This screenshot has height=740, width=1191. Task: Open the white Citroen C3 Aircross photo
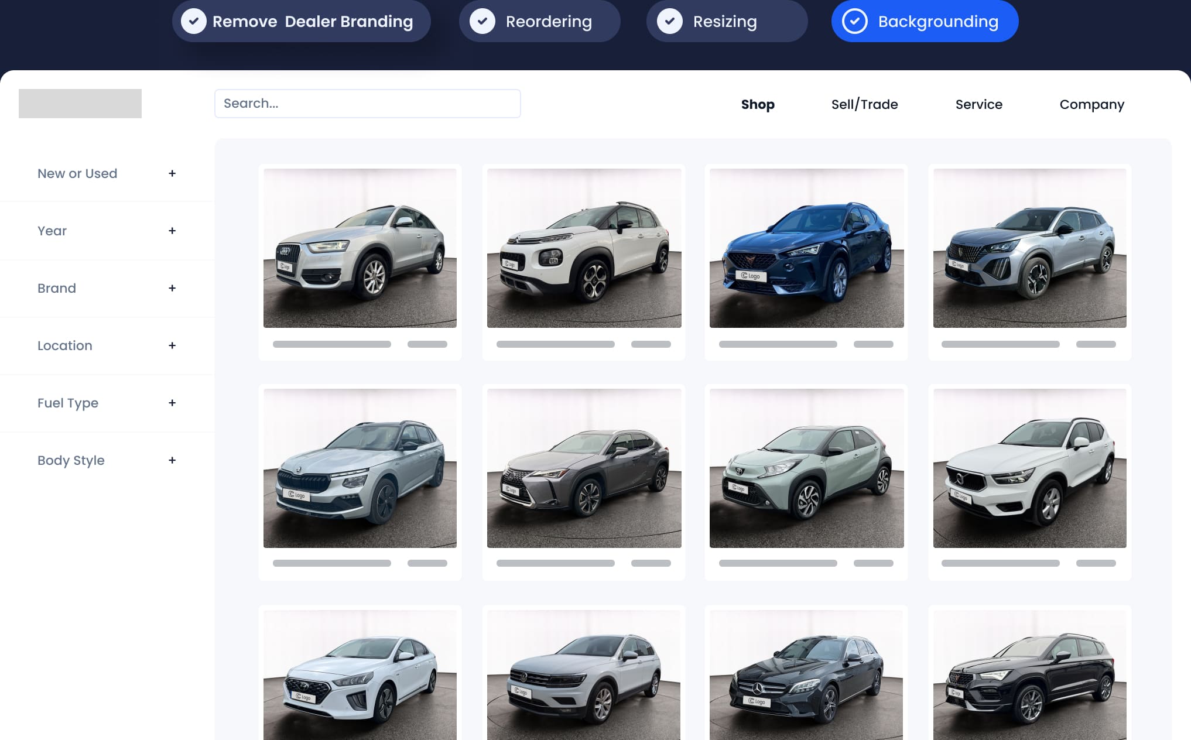(x=584, y=248)
